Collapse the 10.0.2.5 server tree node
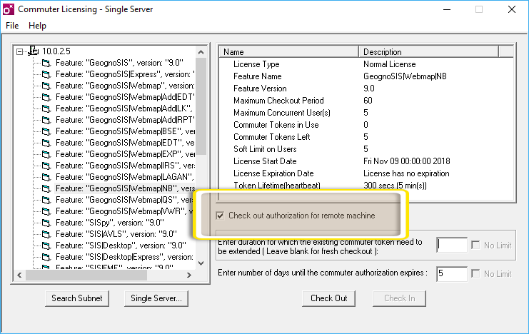 coord(19,51)
